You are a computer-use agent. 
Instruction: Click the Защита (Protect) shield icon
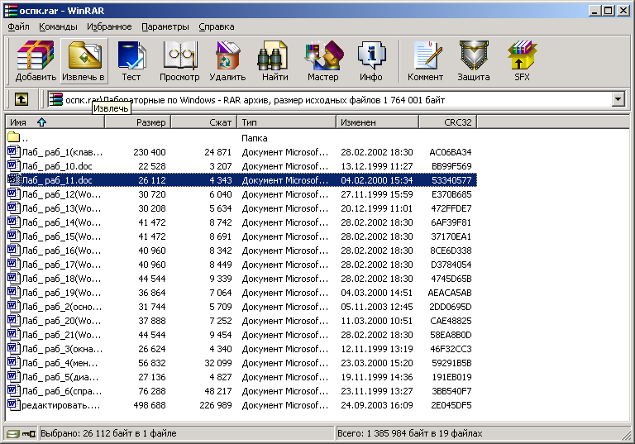pyautogui.click(x=474, y=61)
